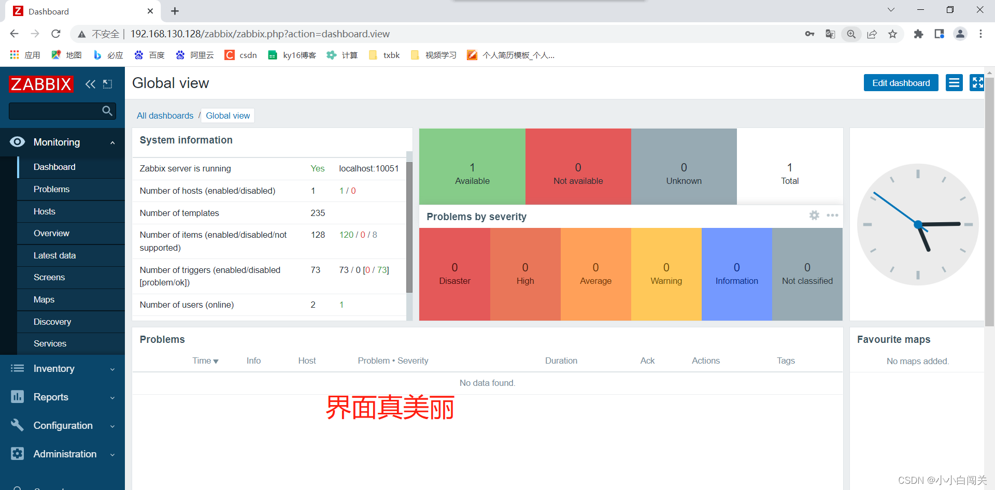Reload the page
This screenshot has width=995, height=490.
click(56, 34)
